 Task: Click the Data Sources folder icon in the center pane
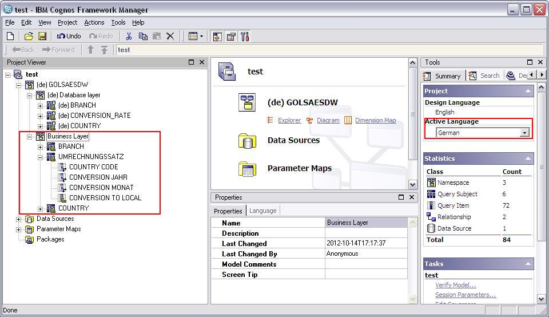pyautogui.click(x=247, y=141)
